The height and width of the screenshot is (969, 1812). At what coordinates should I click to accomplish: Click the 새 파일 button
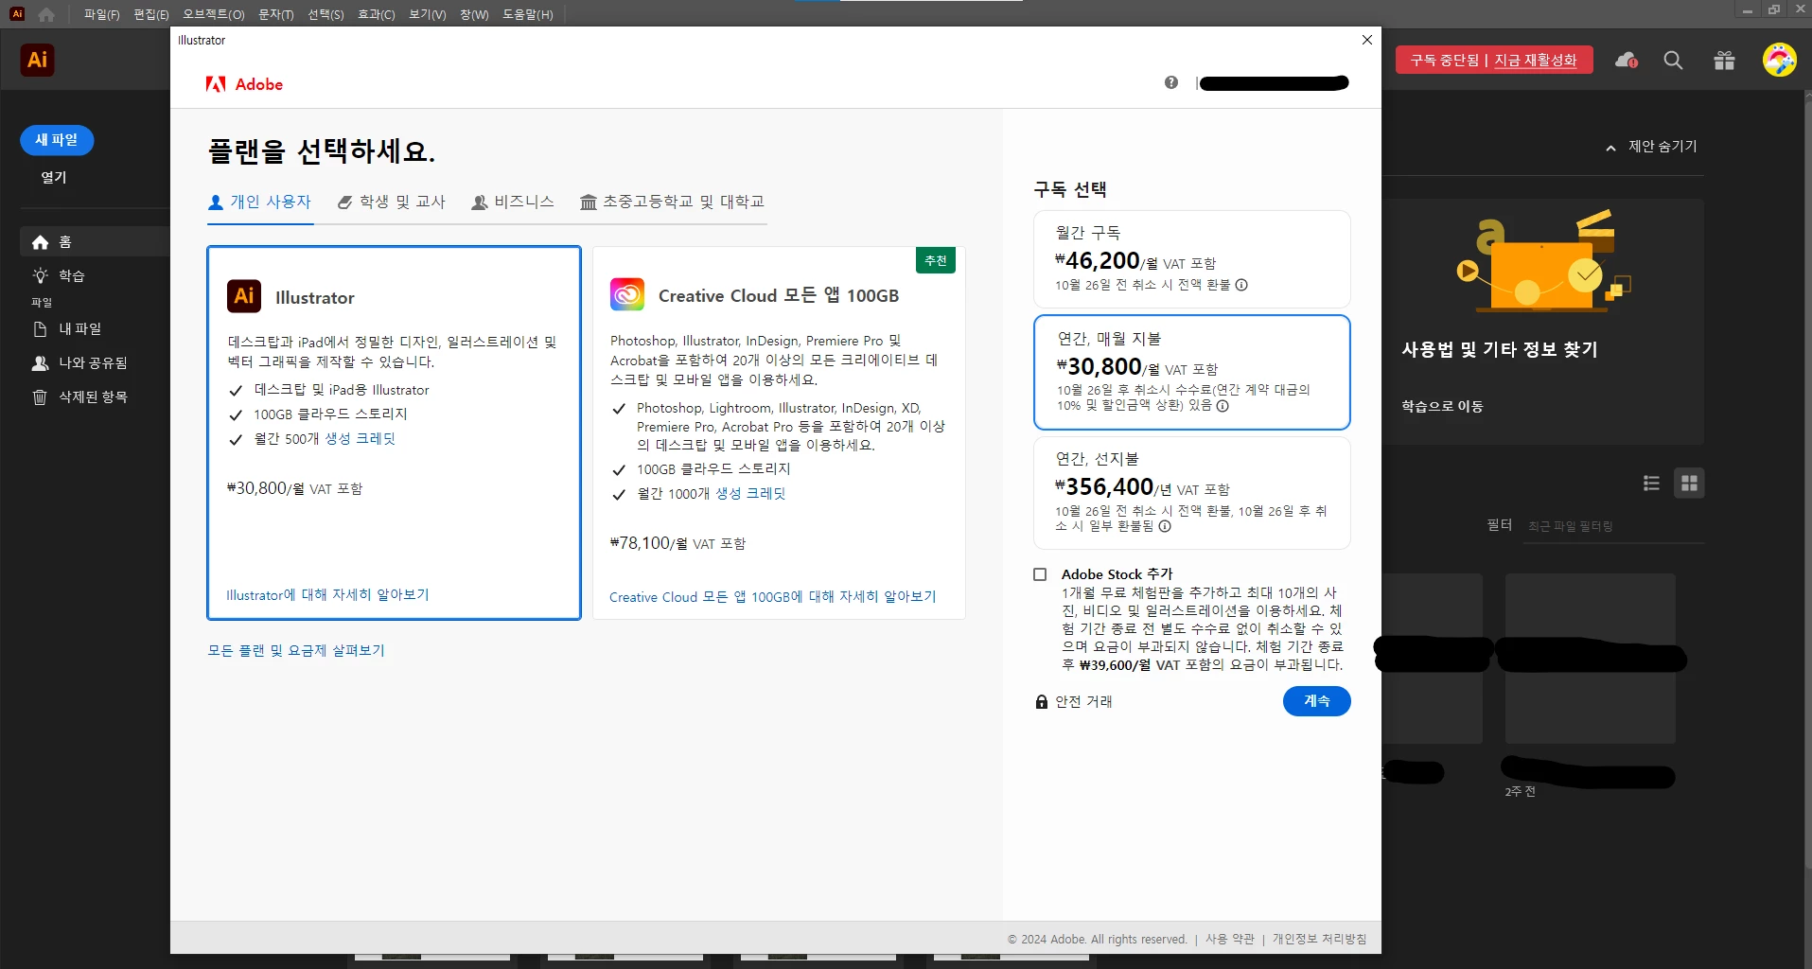tap(57, 140)
